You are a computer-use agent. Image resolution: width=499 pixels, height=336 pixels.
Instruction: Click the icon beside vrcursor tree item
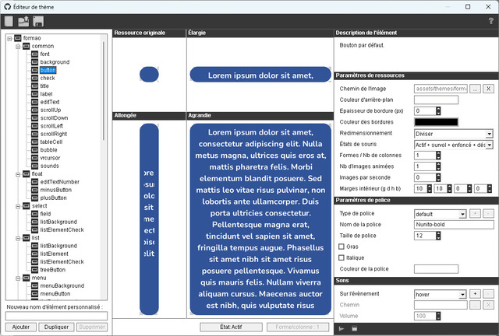click(34, 158)
